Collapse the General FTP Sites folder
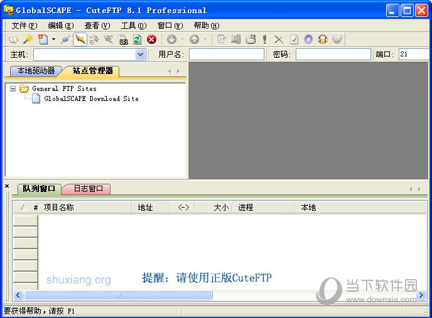This screenshot has height=318, width=432. point(13,88)
